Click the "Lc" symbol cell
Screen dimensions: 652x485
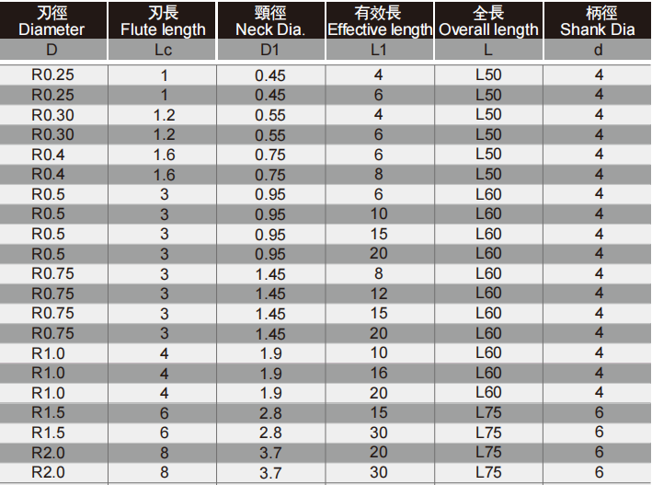coord(164,50)
